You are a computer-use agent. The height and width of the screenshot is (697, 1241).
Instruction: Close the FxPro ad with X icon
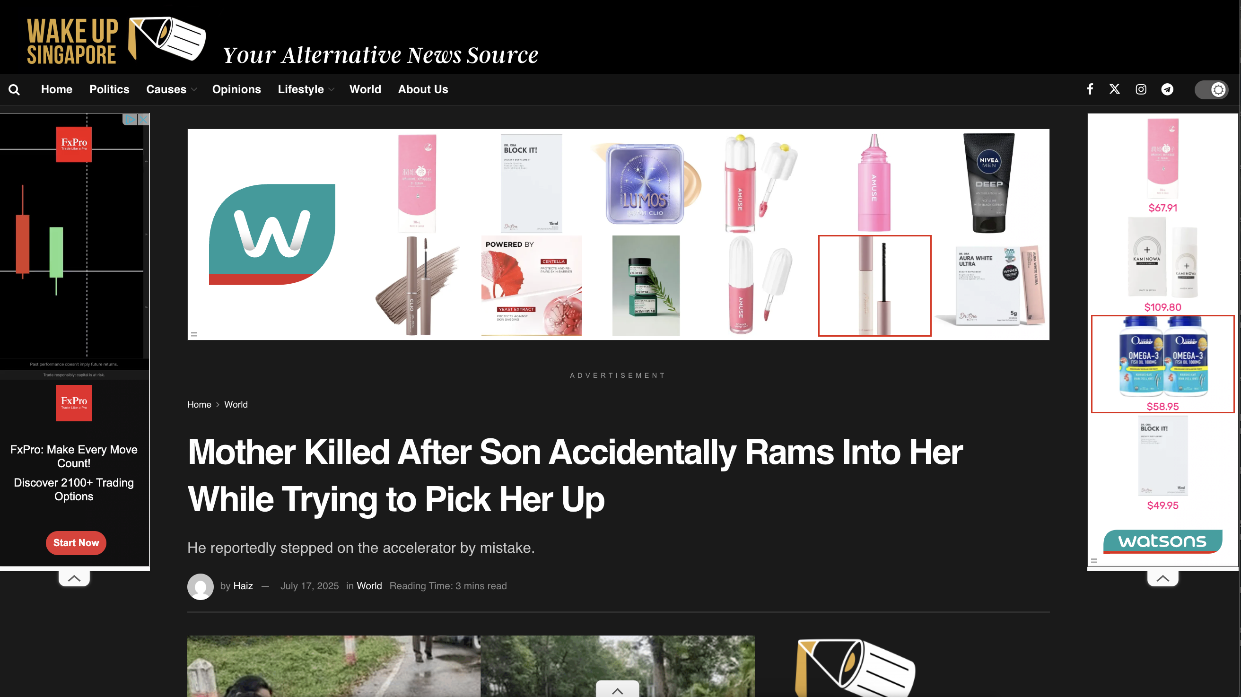coord(144,119)
